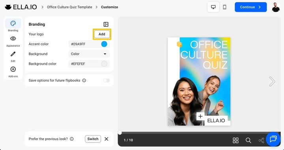The height and width of the screenshot is (150, 284).
Task: Click the plus icon on the cover
Action: click(x=200, y=116)
